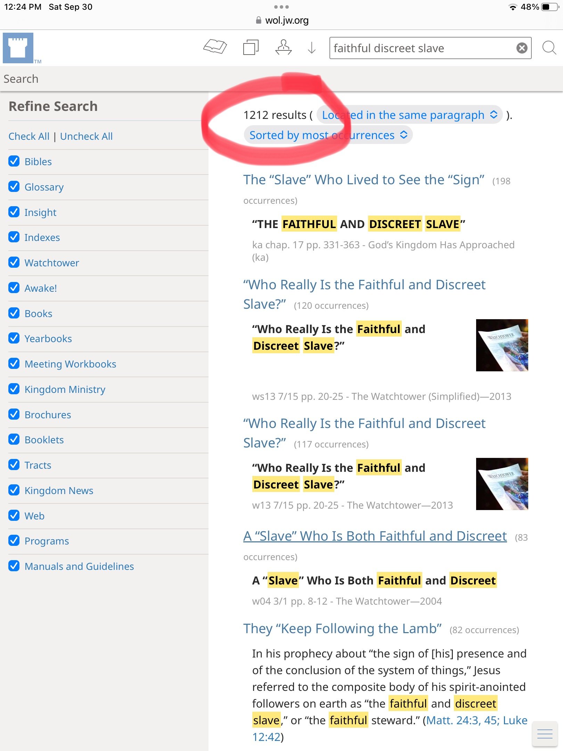Uncheck the Glossary checkbox
This screenshot has height=751, width=563.
(14, 186)
